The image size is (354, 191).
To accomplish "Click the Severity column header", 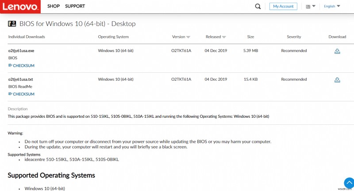I will [294, 37].
